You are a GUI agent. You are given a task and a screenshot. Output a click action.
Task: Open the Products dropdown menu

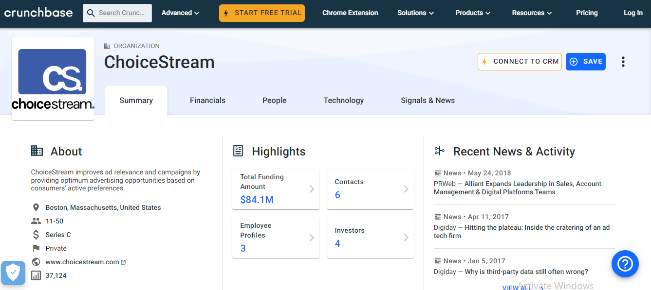(x=472, y=13)
